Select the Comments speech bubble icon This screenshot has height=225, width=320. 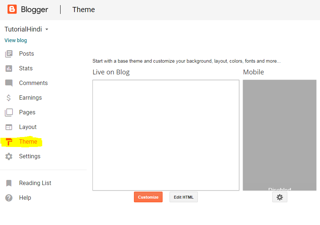[9, 83]
